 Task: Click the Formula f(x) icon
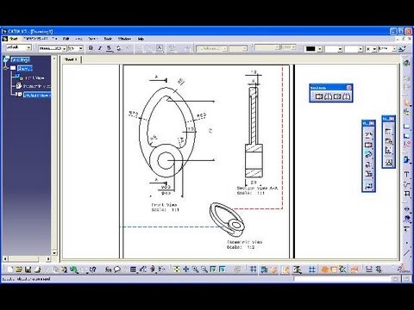108,270
